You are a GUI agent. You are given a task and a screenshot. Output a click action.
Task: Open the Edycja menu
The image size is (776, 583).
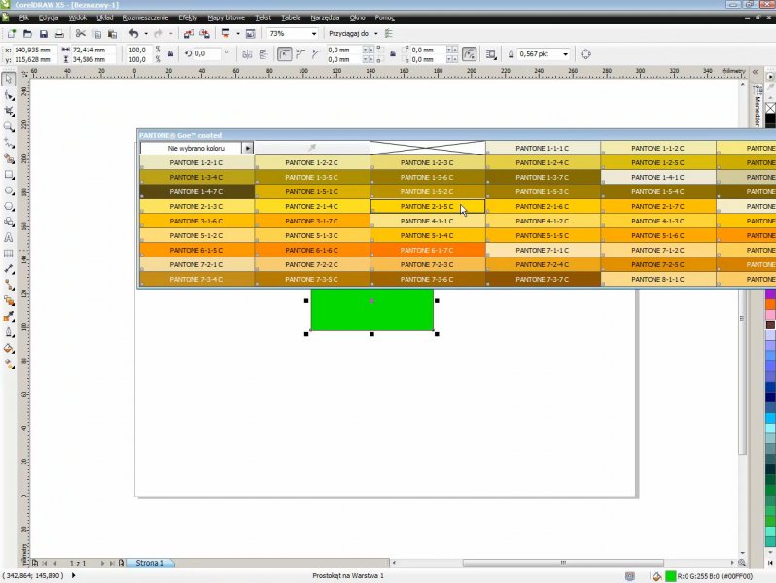pyautogui.click(x=49, y=17)
